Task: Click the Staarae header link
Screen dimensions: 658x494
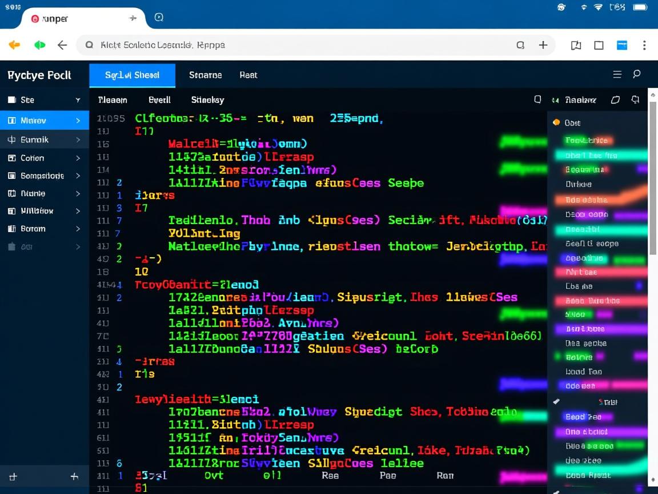Action: click(205, 75)
